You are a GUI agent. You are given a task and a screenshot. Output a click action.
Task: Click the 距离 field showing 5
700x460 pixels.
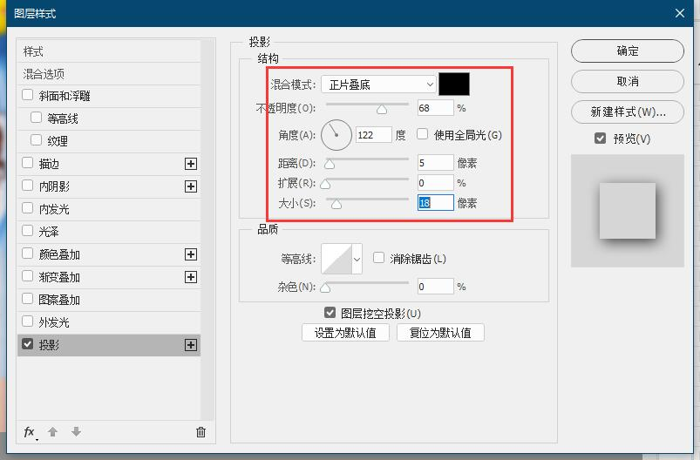[435, 162]
